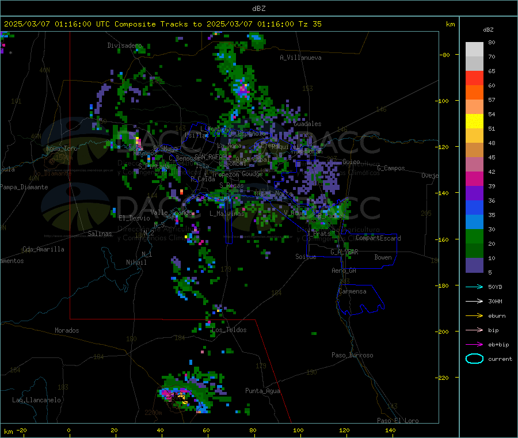
Task: Click the '140' tick on horizontal axis
Action: [x=390, y=431]
